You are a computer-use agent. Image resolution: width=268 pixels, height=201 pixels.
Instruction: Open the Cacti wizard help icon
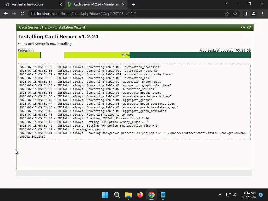[243, 27]
